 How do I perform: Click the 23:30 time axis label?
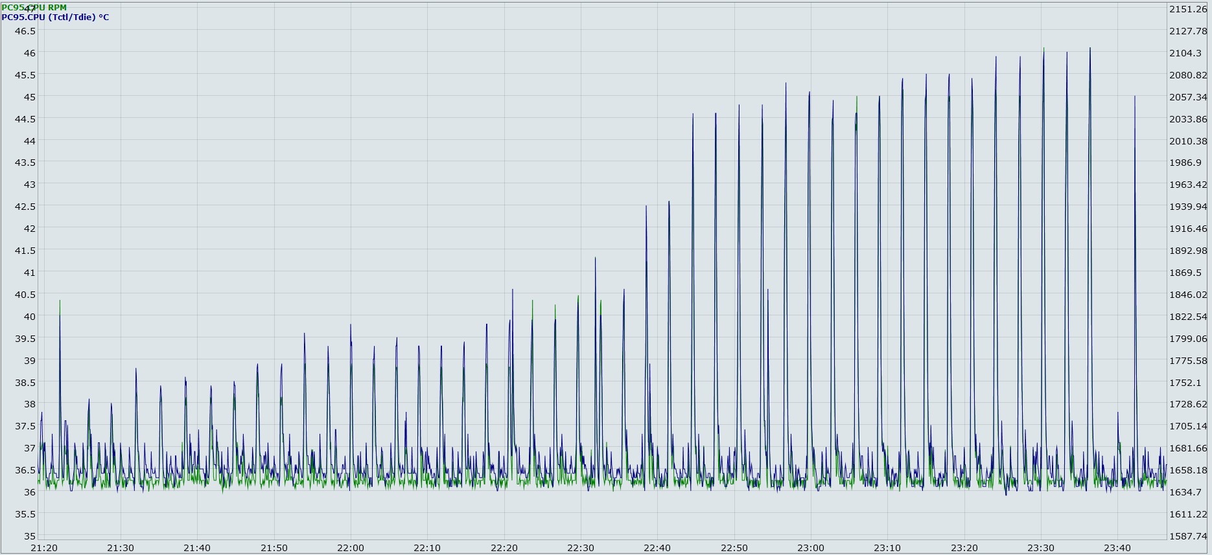[x=1041, y=548]
